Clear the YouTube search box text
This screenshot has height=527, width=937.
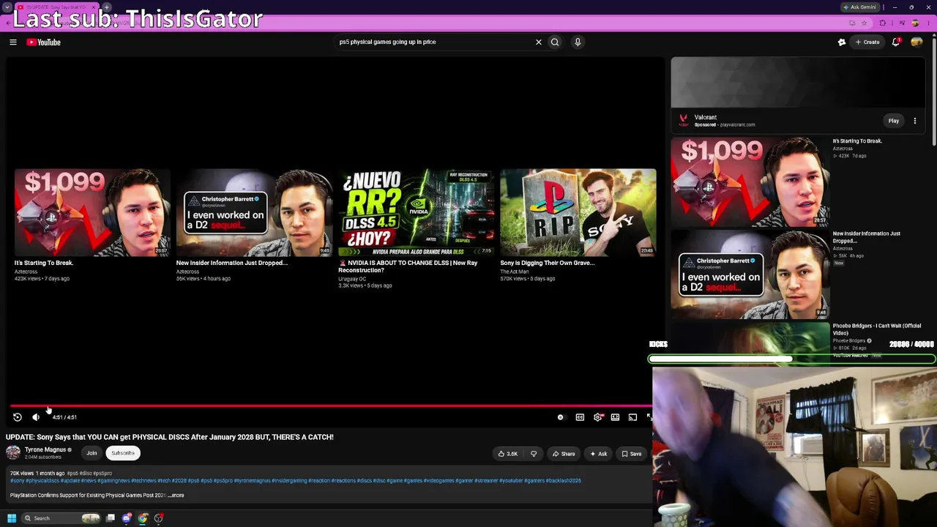pos(539,42)
